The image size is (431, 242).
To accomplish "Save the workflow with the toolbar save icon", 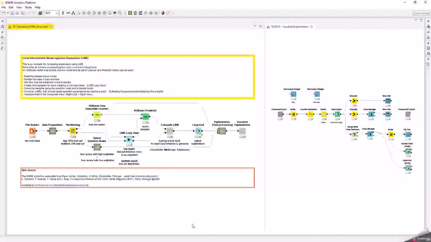I will (12, 13).
